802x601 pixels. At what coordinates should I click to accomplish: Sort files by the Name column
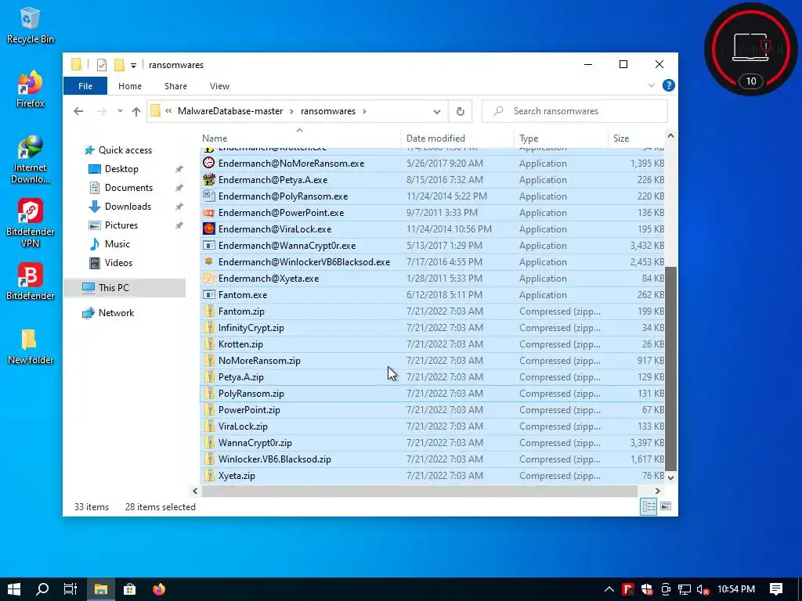coord(300,138)
